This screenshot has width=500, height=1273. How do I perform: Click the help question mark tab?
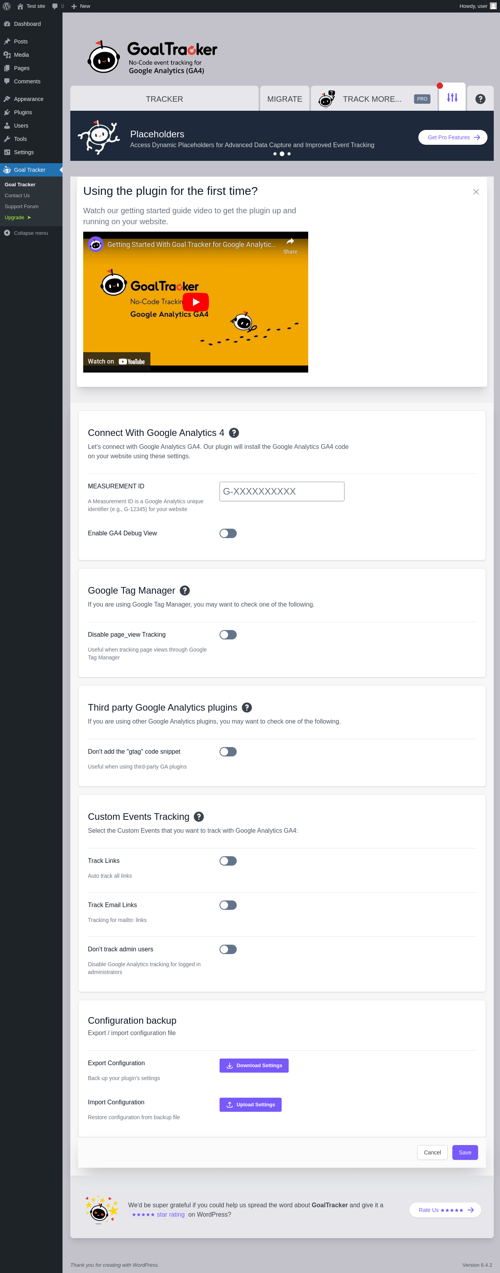[480, 99]
